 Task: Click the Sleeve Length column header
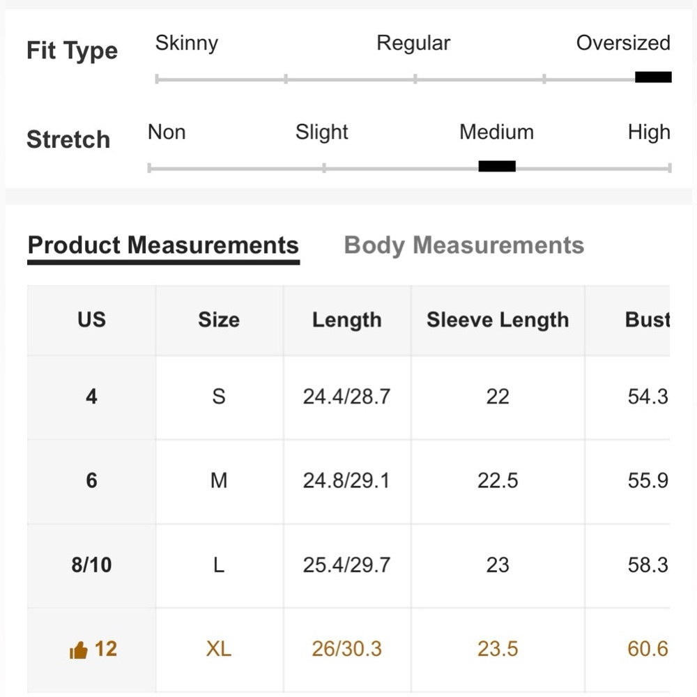[x=498, y=320]
